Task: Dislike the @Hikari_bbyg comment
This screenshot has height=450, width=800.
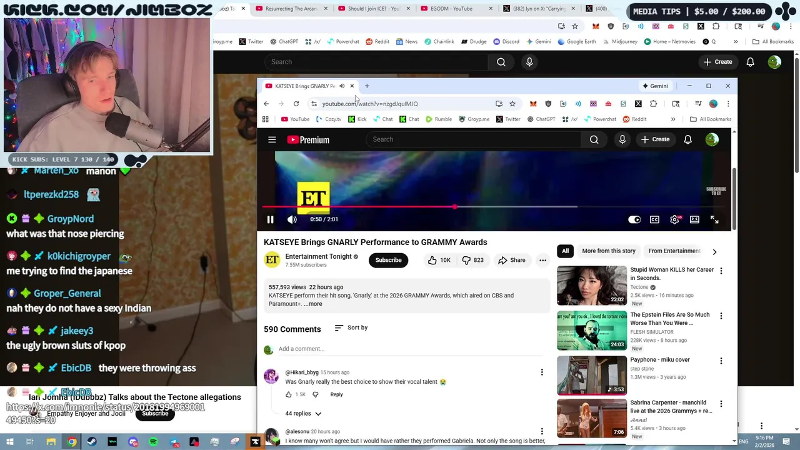Action: coord(315,394)
